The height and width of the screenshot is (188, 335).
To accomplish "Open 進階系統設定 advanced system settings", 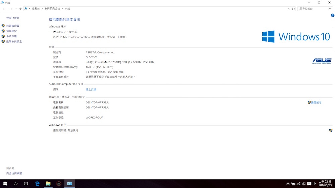I will coord(14,41).
